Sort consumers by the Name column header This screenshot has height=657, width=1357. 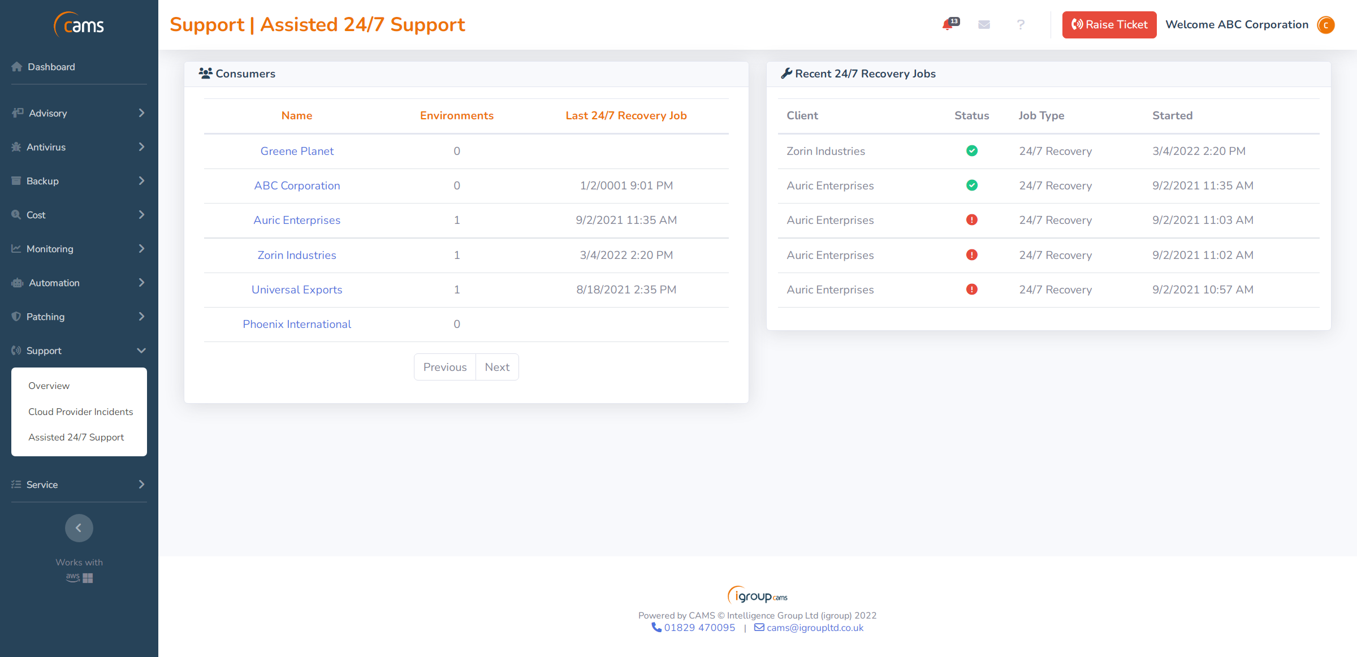coord(296,115)
